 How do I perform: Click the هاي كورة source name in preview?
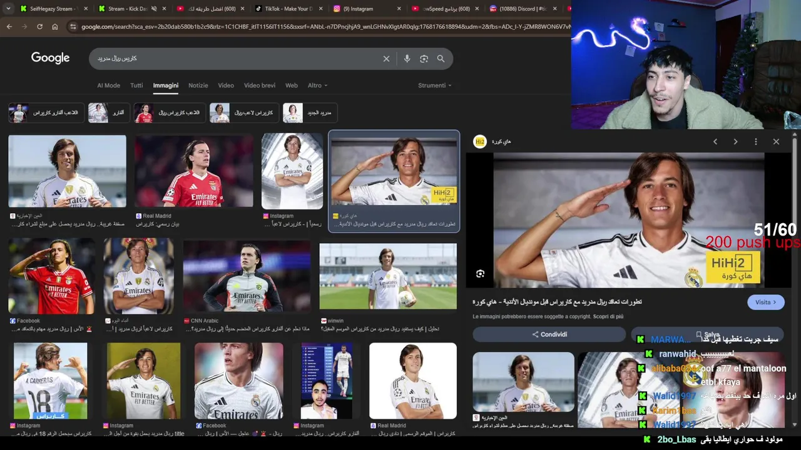click(x=501, y=142)
